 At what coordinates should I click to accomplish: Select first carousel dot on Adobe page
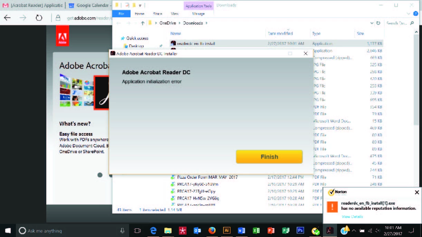(100, 175)
